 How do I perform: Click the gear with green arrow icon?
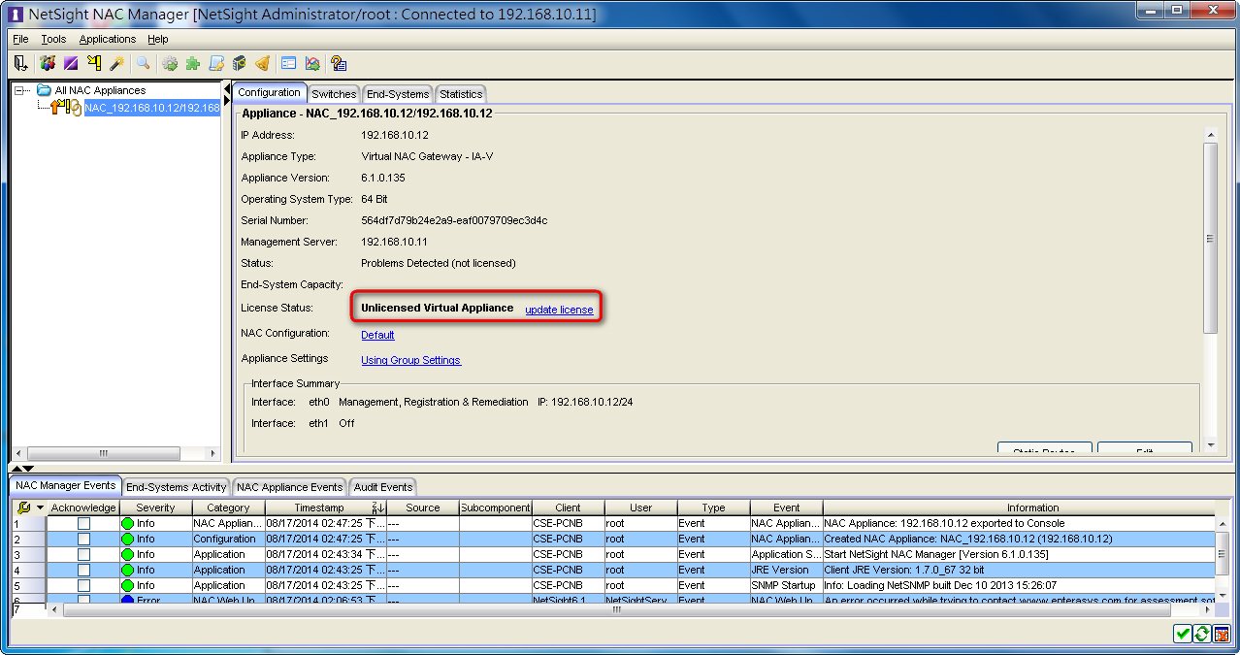click(x=170, y=63)
